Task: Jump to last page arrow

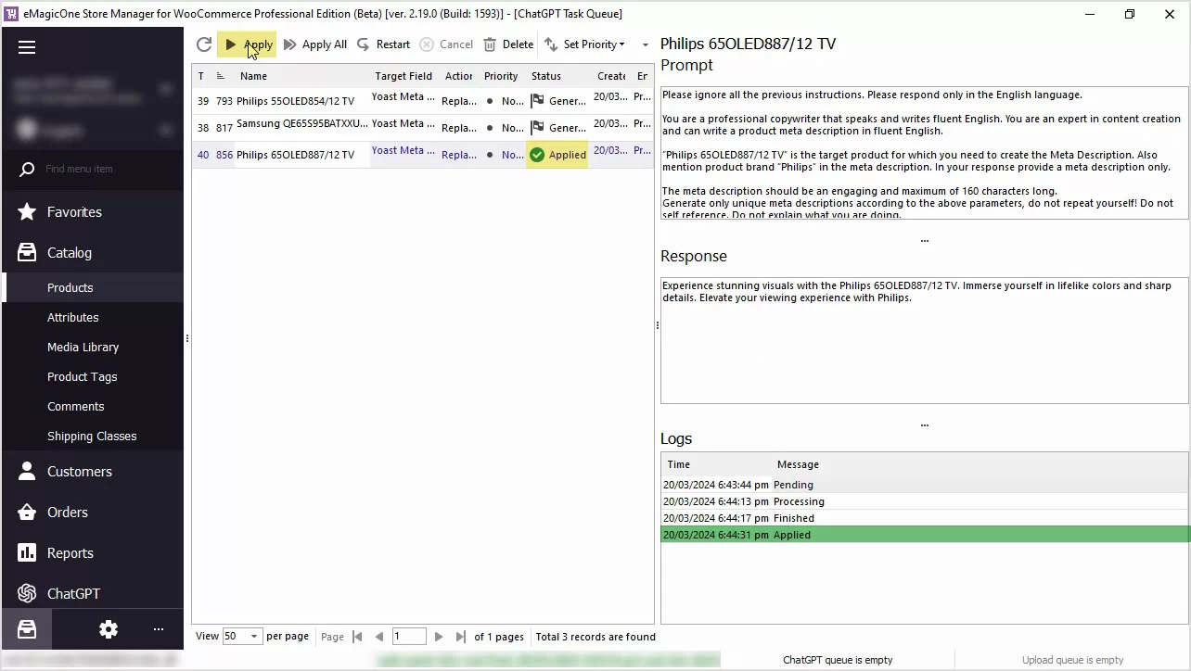Action: pos(461,637)
